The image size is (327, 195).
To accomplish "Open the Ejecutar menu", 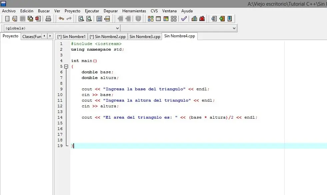I will pos(92,11).
